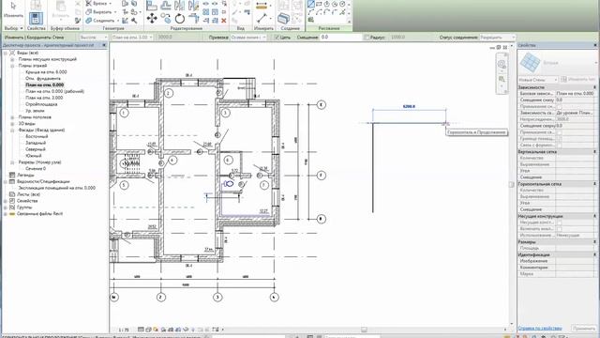
Task: Open the План на отм. 3.000 view
Action: [44, 98]
